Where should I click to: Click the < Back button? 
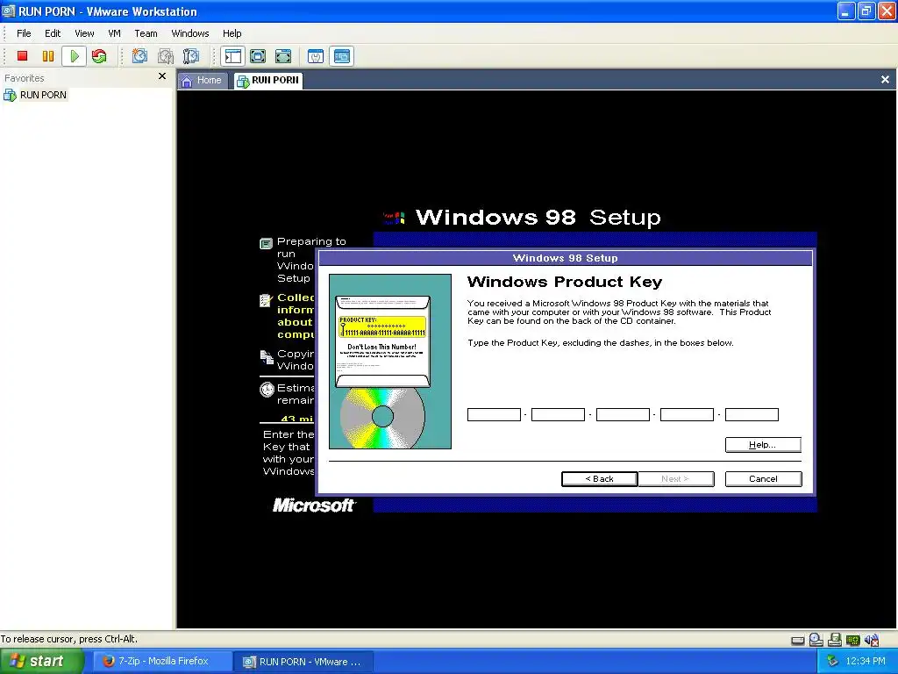click(599, 479)
